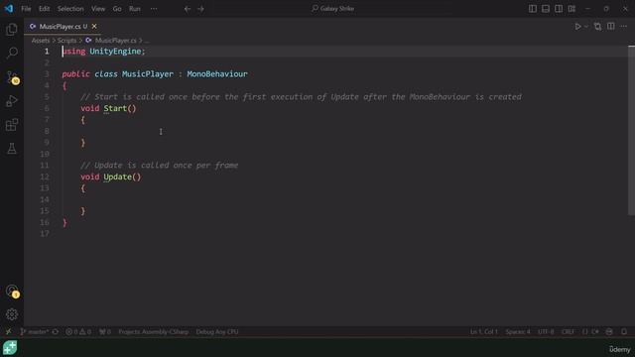
Task: Show errors and warnings count in status bar
Action: coord(78,331)
